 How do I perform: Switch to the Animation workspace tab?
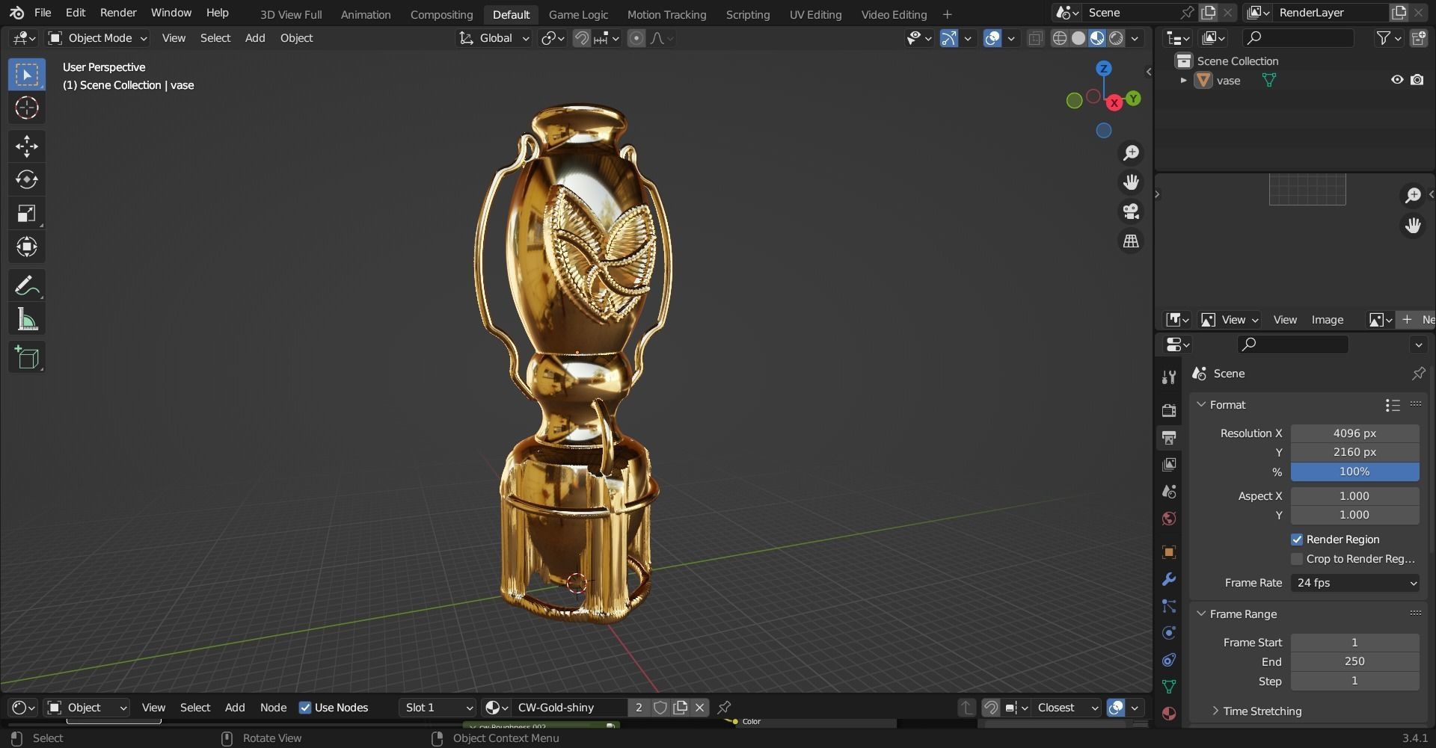365,14
